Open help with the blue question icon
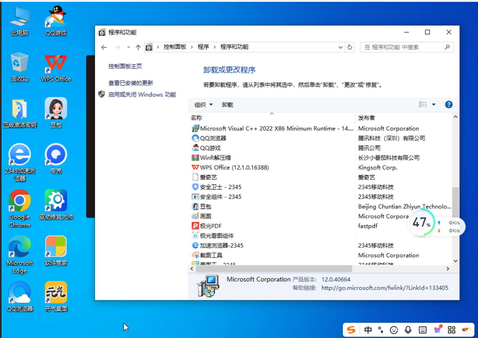The height and width of the screenshot is (338, 478). pyautogui.click(x=449, y=105)
